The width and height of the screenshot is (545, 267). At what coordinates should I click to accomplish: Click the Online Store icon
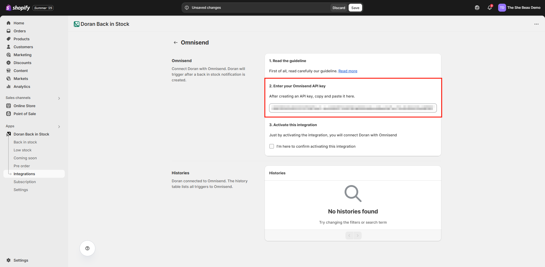[x=9, y=106]
